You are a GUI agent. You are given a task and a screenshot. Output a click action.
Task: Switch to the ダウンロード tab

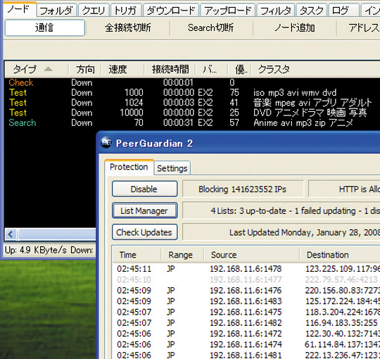[171, 11]
